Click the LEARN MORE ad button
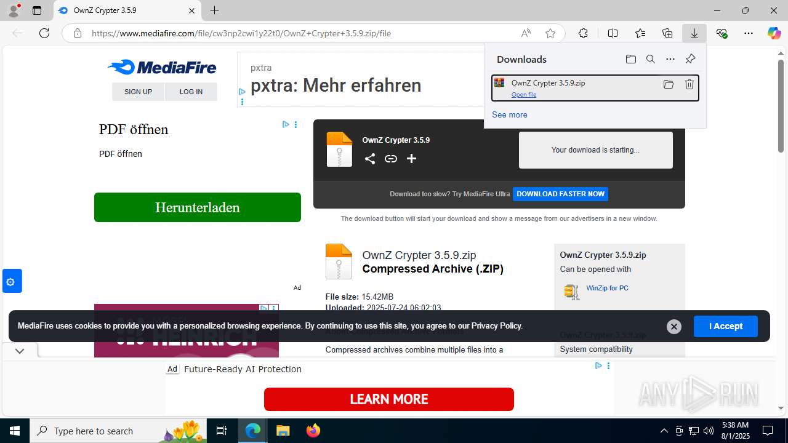Viewport: 788px width, 443px height. pos(389,399)
